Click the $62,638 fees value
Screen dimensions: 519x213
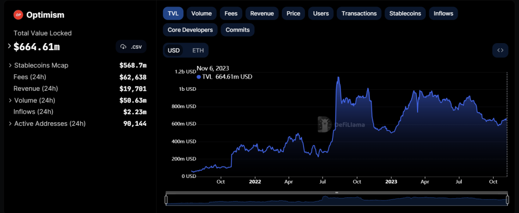tap(133, 77)
